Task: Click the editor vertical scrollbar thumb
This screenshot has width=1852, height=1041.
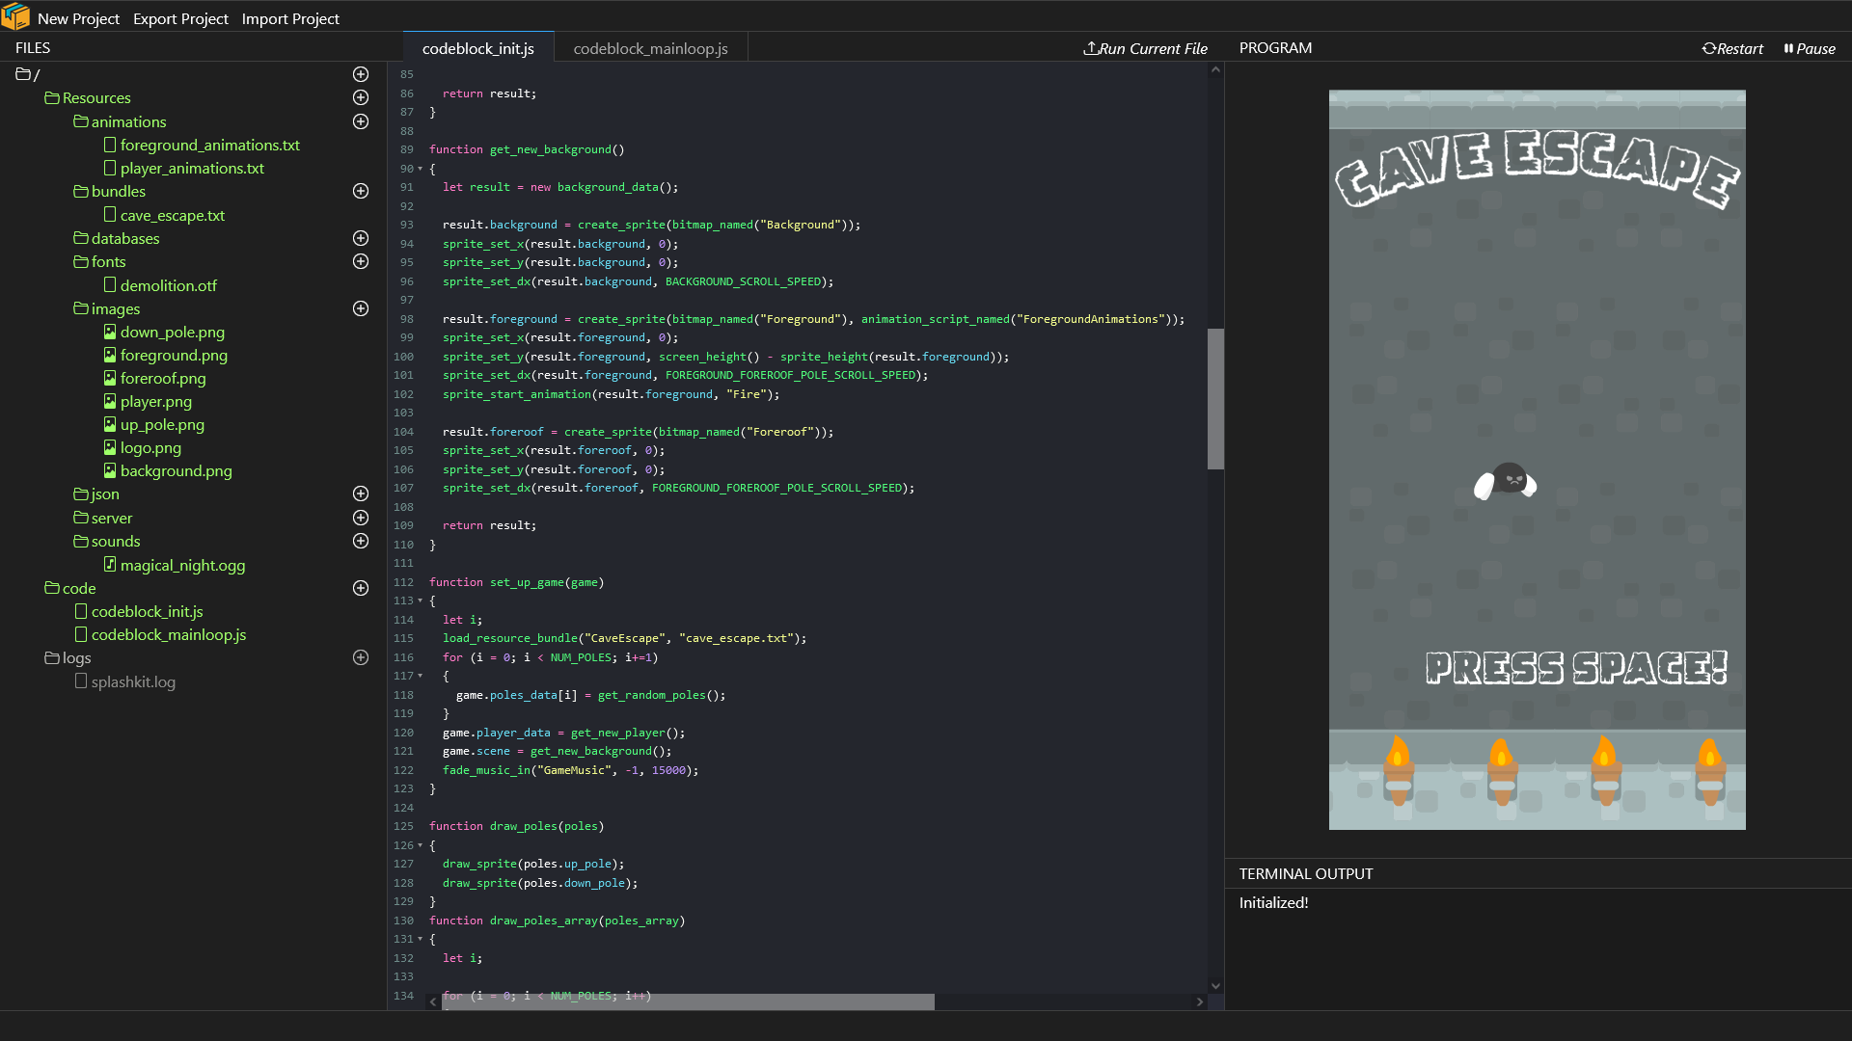Action: coord(1215,398)
